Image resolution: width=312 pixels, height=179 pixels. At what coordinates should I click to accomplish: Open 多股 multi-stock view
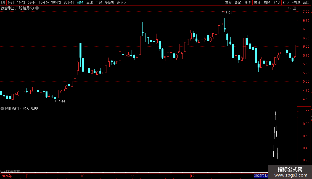pyautogui.click(x=248, y=2)
